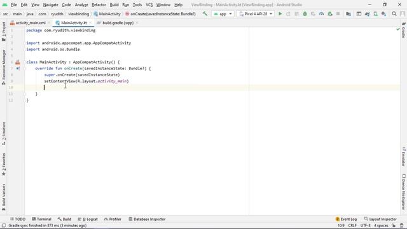
Task: Click the Debug app bug icon
Action: point(305,14)
